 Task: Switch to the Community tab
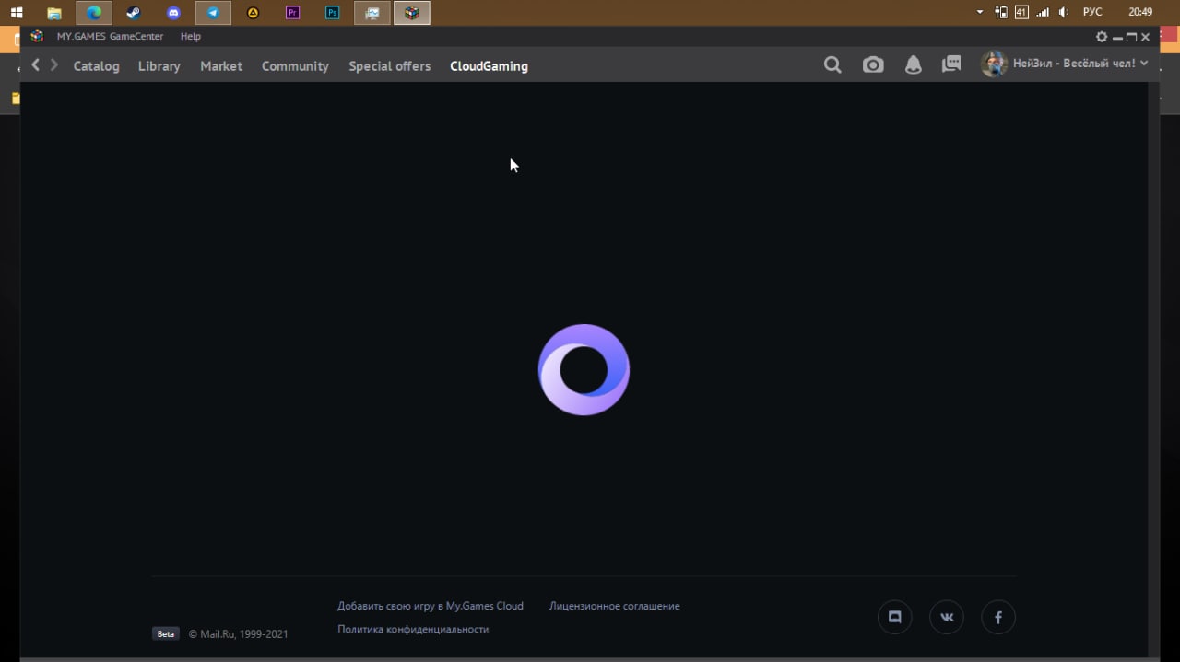295,66
